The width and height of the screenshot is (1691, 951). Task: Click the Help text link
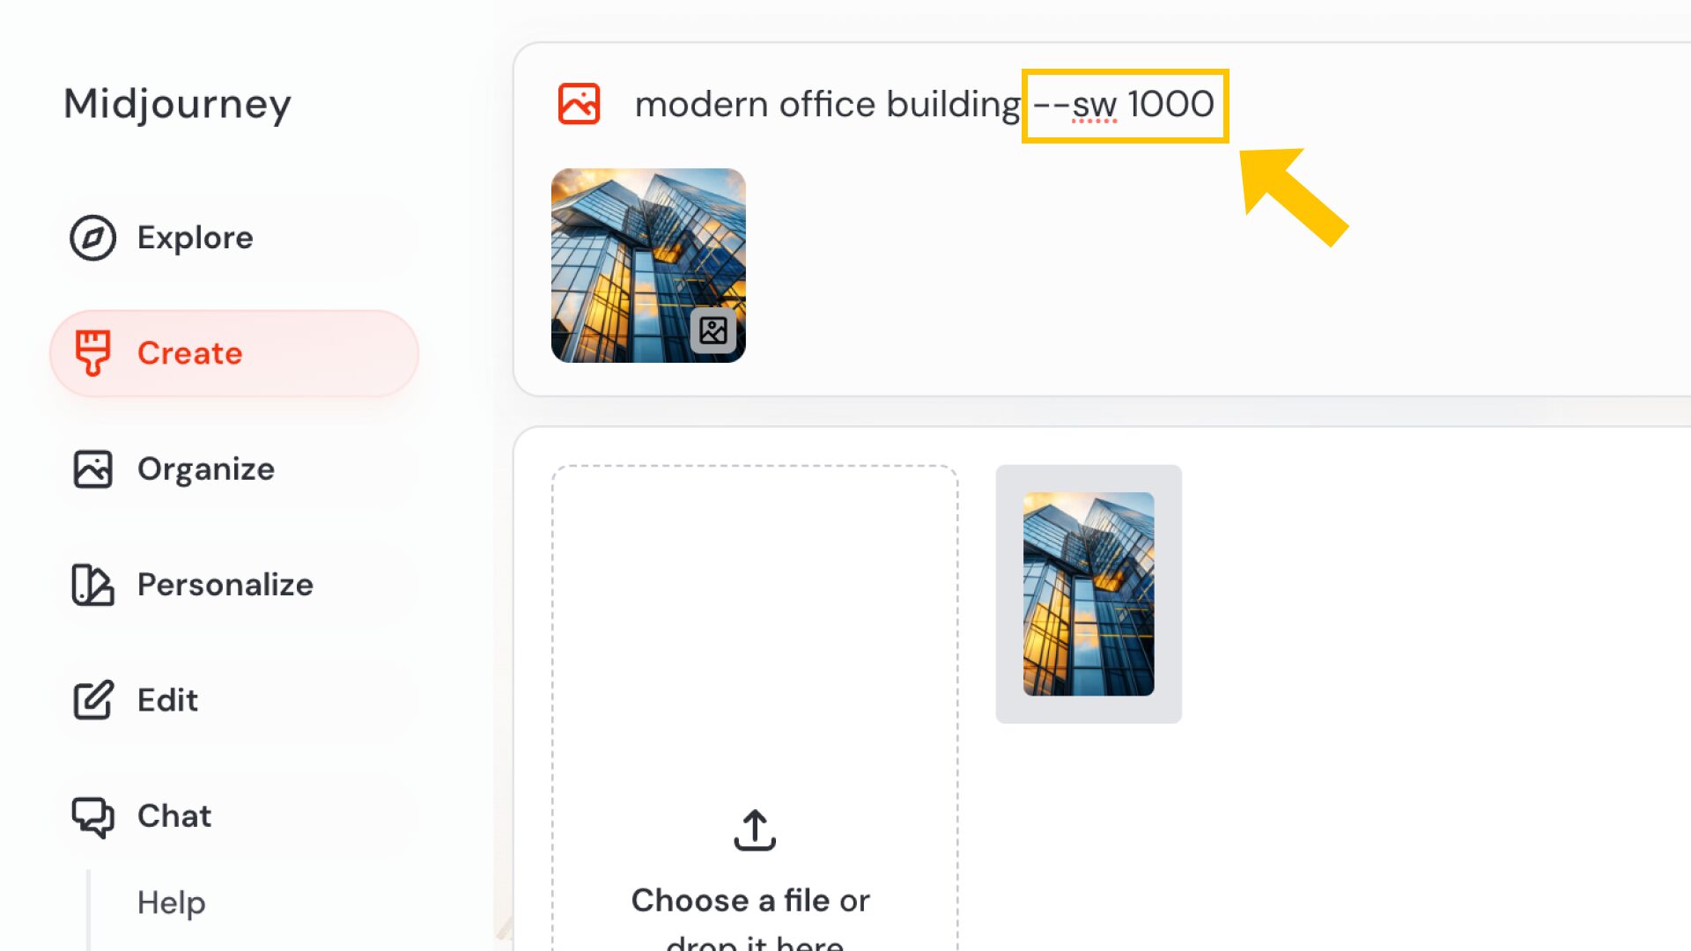(x=171, y=903)
